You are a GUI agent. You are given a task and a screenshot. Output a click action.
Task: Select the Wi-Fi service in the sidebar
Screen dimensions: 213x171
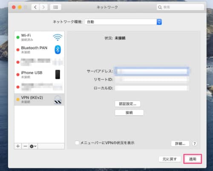click(39, 37)
